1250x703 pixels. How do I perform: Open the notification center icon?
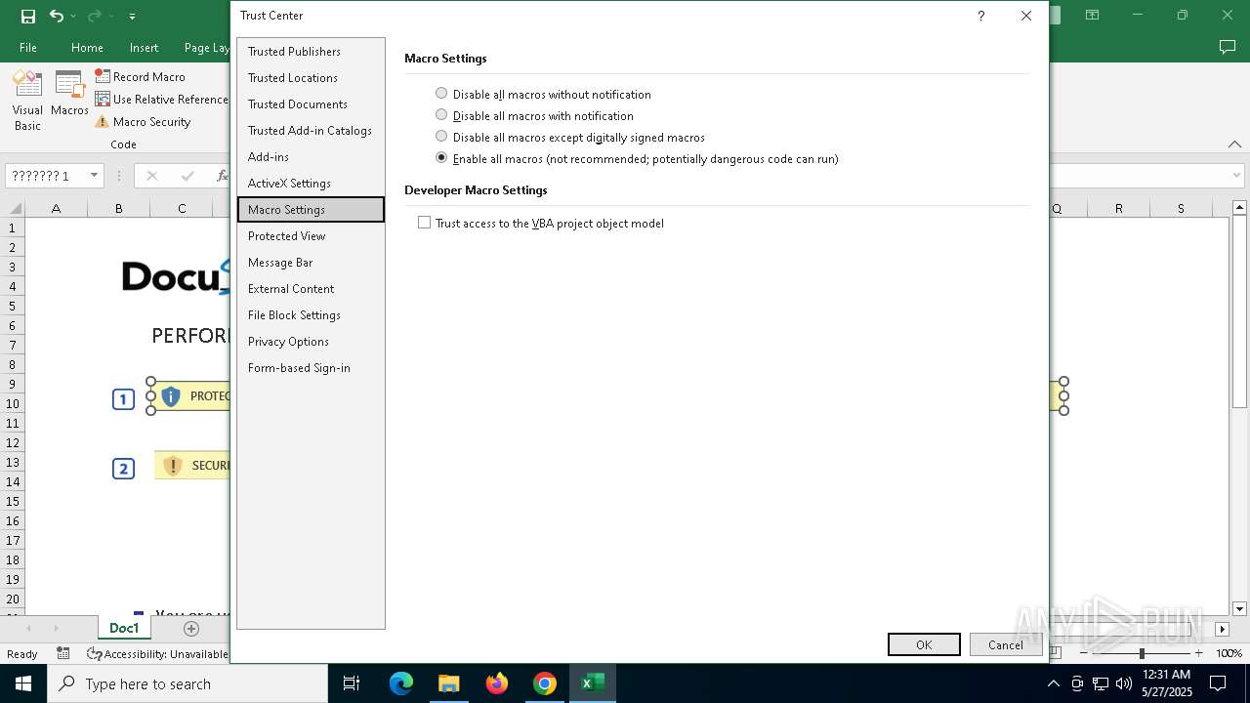tap(1218, 683)
